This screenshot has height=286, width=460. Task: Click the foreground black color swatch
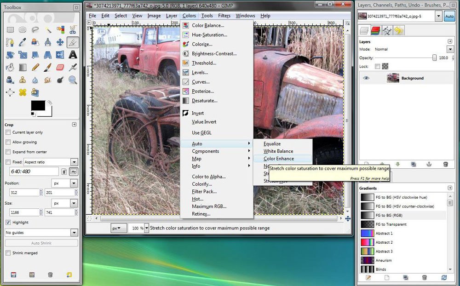38,105
